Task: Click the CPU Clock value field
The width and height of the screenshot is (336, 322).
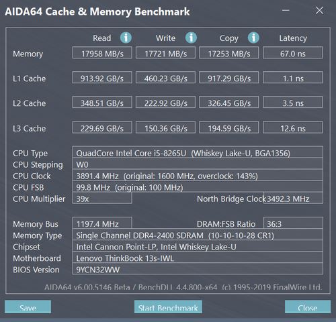Action: (x=198, y=175)
